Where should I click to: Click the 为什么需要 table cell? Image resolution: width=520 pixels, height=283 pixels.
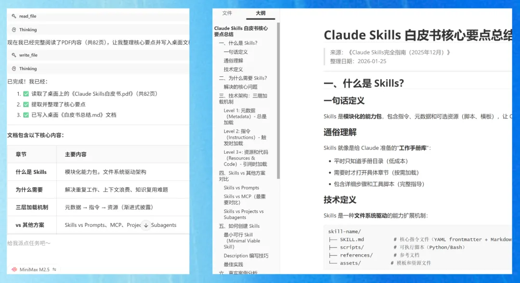pos(32,190)
